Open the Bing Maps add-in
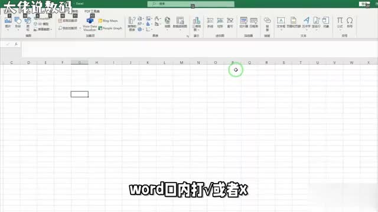Viewport: 378px width, 212px height. coord(108,21)
